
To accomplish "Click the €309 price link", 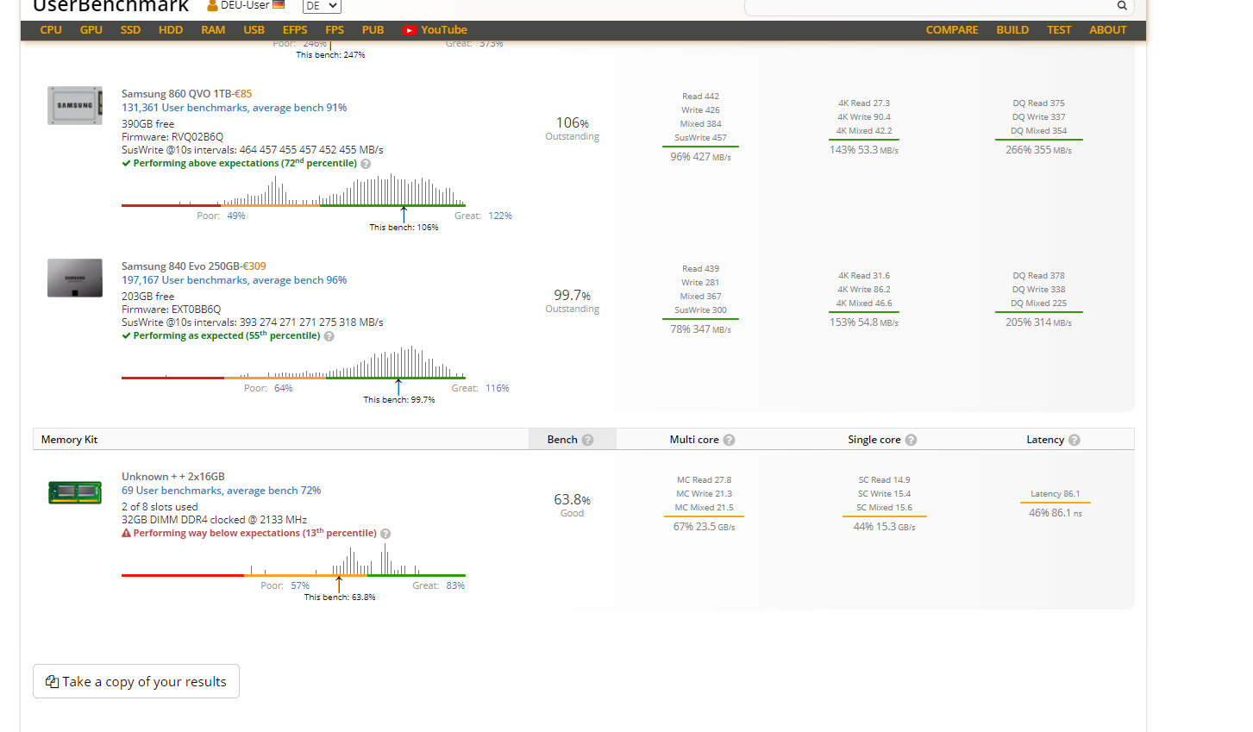I will point(254,266).
